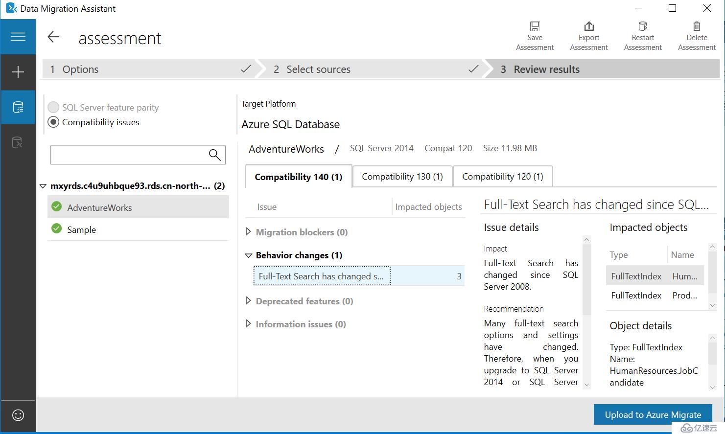The width and height of the screenshot is (725, 434).
Task: Select SQL Server feature parity radio
Action: [x=53, y=107]
